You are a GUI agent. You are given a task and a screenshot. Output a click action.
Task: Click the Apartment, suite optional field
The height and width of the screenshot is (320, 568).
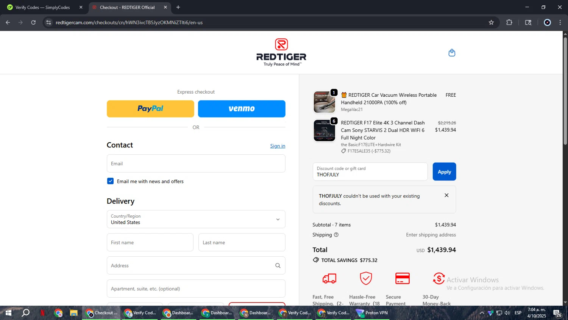click(196, 289)
